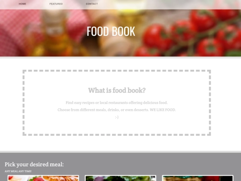
Task: Select the 'What is food book?' heading
Action: point(116,90)
